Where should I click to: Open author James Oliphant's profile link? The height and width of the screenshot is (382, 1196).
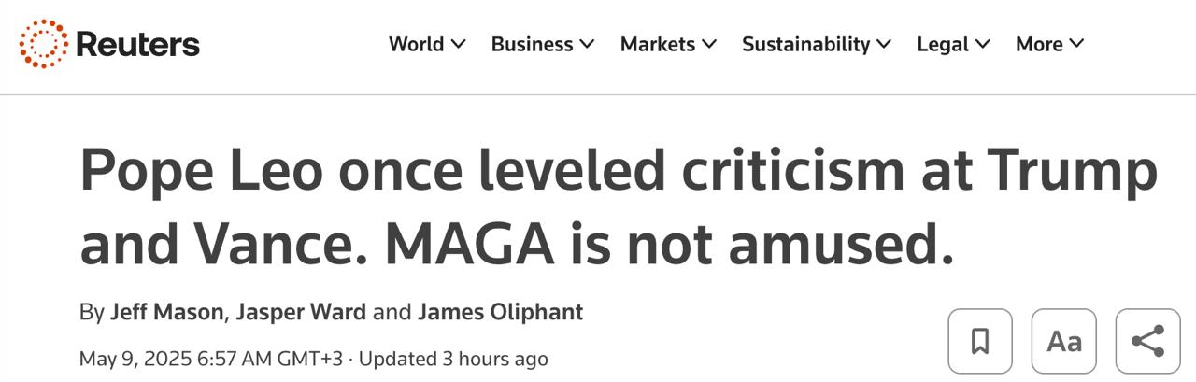pyautogui.click(x=500, y=311)
